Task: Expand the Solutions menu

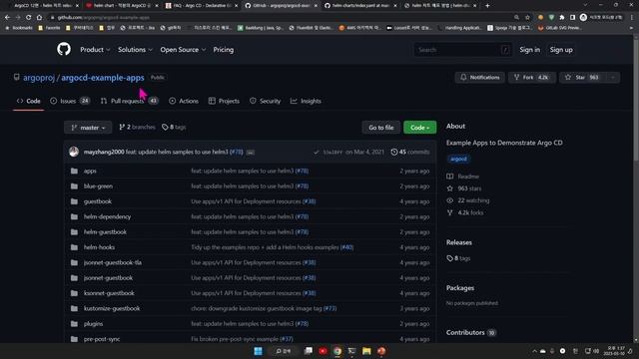Action: click(135, 50)
